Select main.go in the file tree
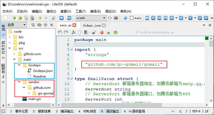214x115 pixels. (35, 99)
